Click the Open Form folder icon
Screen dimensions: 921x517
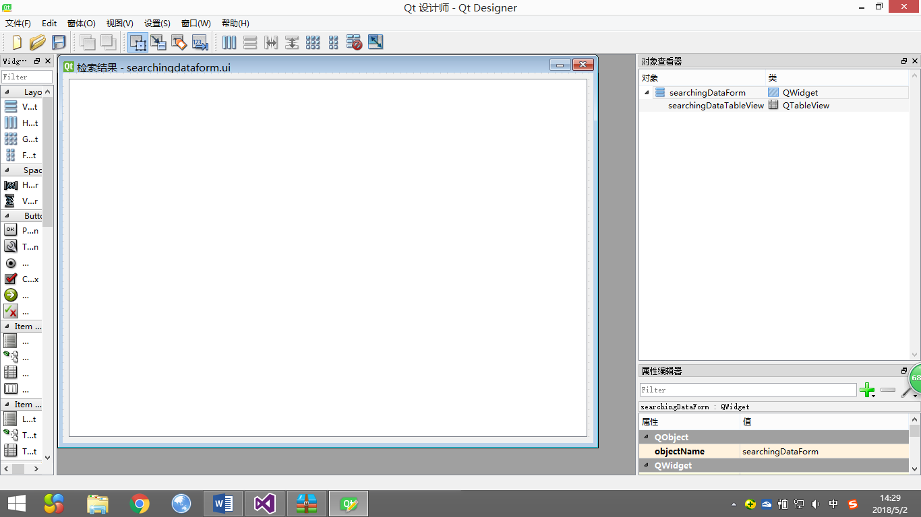point(38,42)
